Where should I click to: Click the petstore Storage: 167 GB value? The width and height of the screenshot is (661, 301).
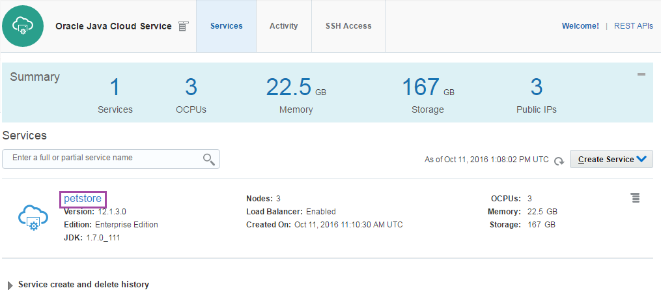click(522, 225)
